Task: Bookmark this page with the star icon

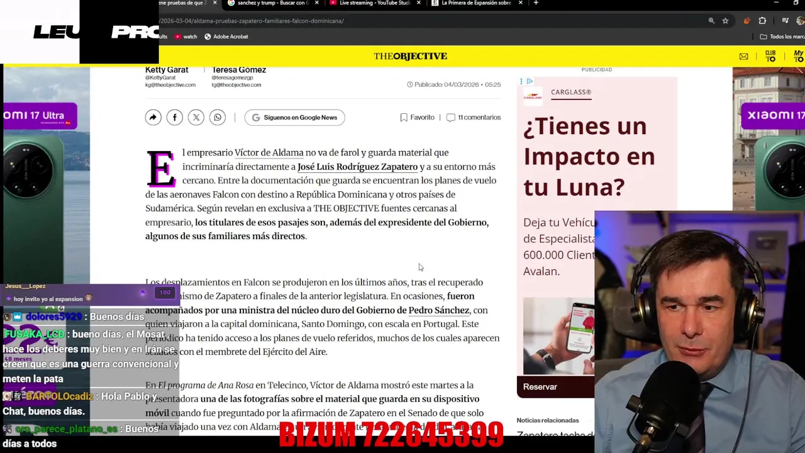Action: (x=725, y=21)
